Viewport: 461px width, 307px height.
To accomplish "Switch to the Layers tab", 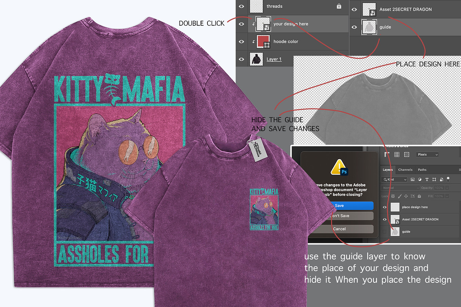I will 388,170.
